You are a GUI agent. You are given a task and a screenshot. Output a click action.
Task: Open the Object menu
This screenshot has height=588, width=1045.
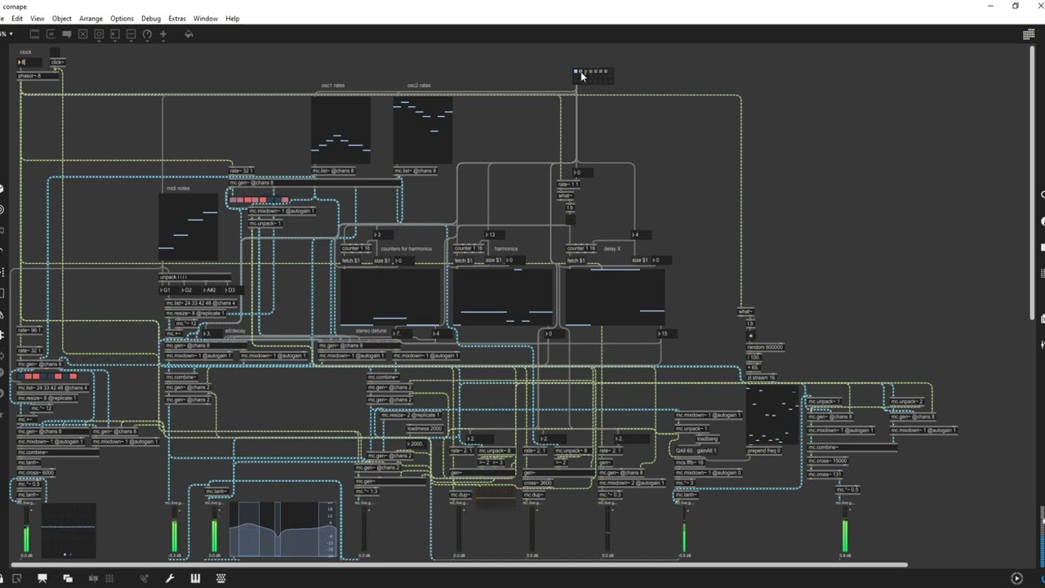(x=62, y=18)
